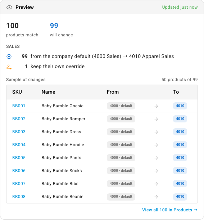Click 4000 · default badge in BB005 row

pyautogui.click(x=121, y=158)
